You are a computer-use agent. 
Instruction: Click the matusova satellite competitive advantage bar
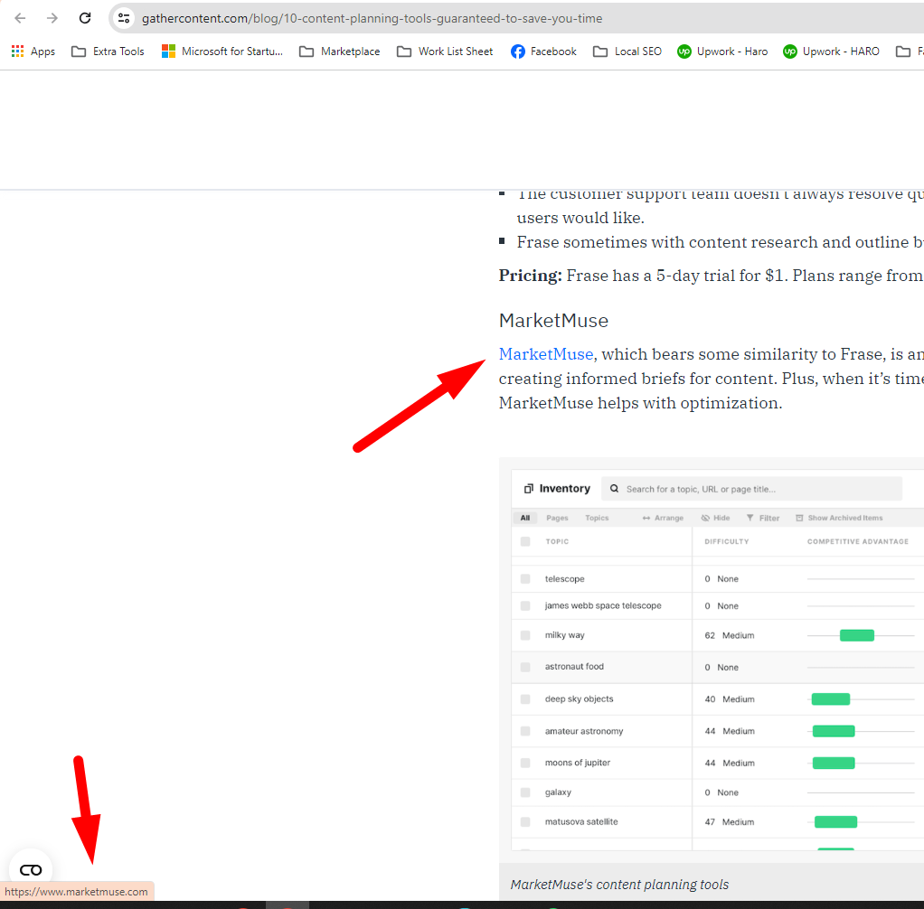pyautogui.click(x=835, y=822)
